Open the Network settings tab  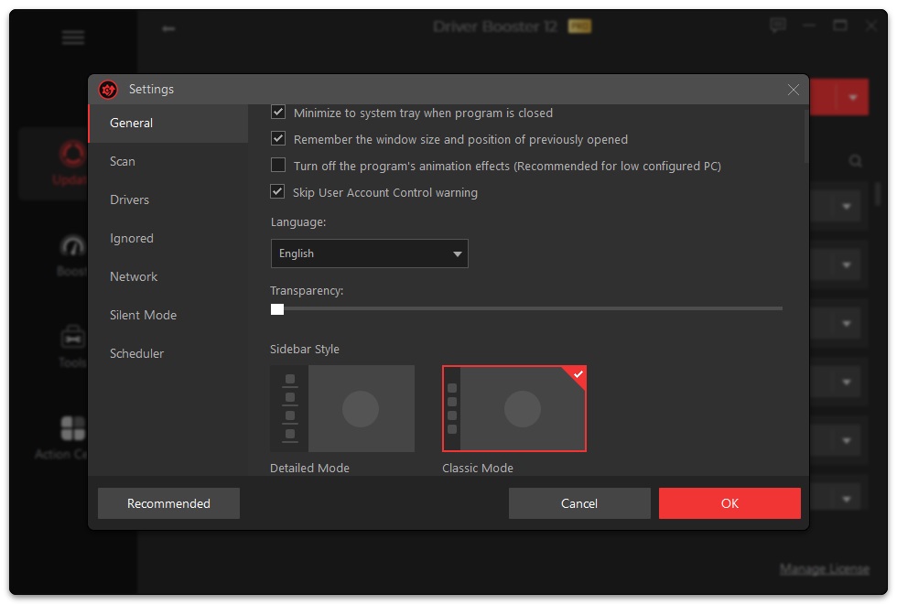pos(168,276)
